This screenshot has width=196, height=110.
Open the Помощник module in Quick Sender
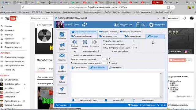(62, 35)
